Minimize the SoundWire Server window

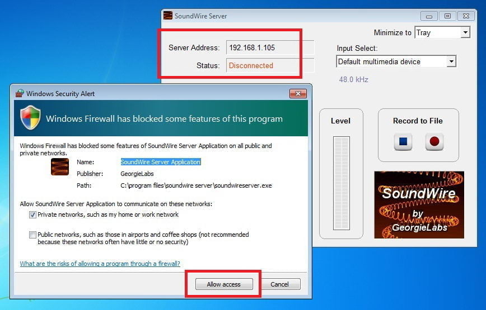pyautogui.click(x=429, y=16)
